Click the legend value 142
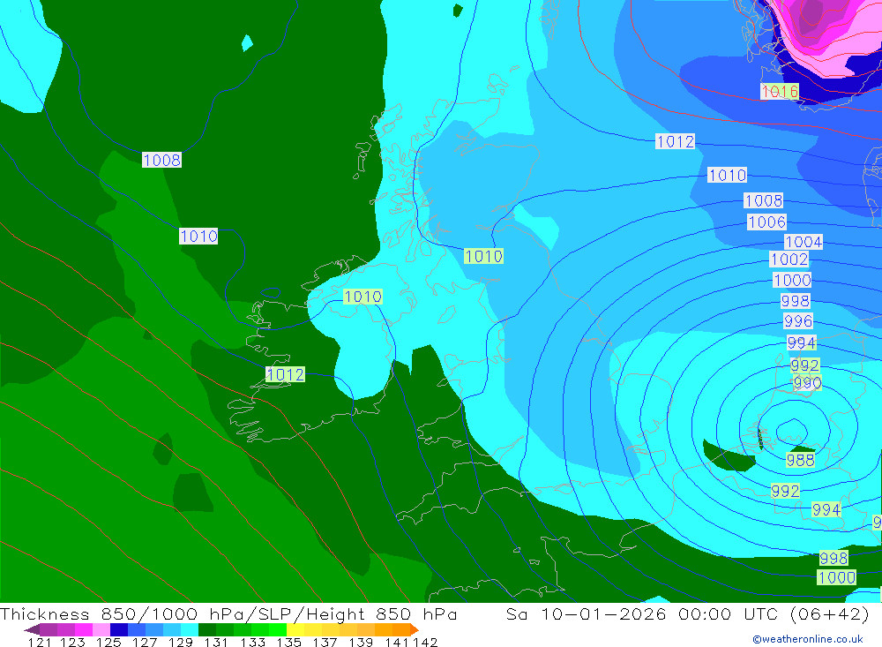This screenshot has width=882, height=647. point(425,642)
